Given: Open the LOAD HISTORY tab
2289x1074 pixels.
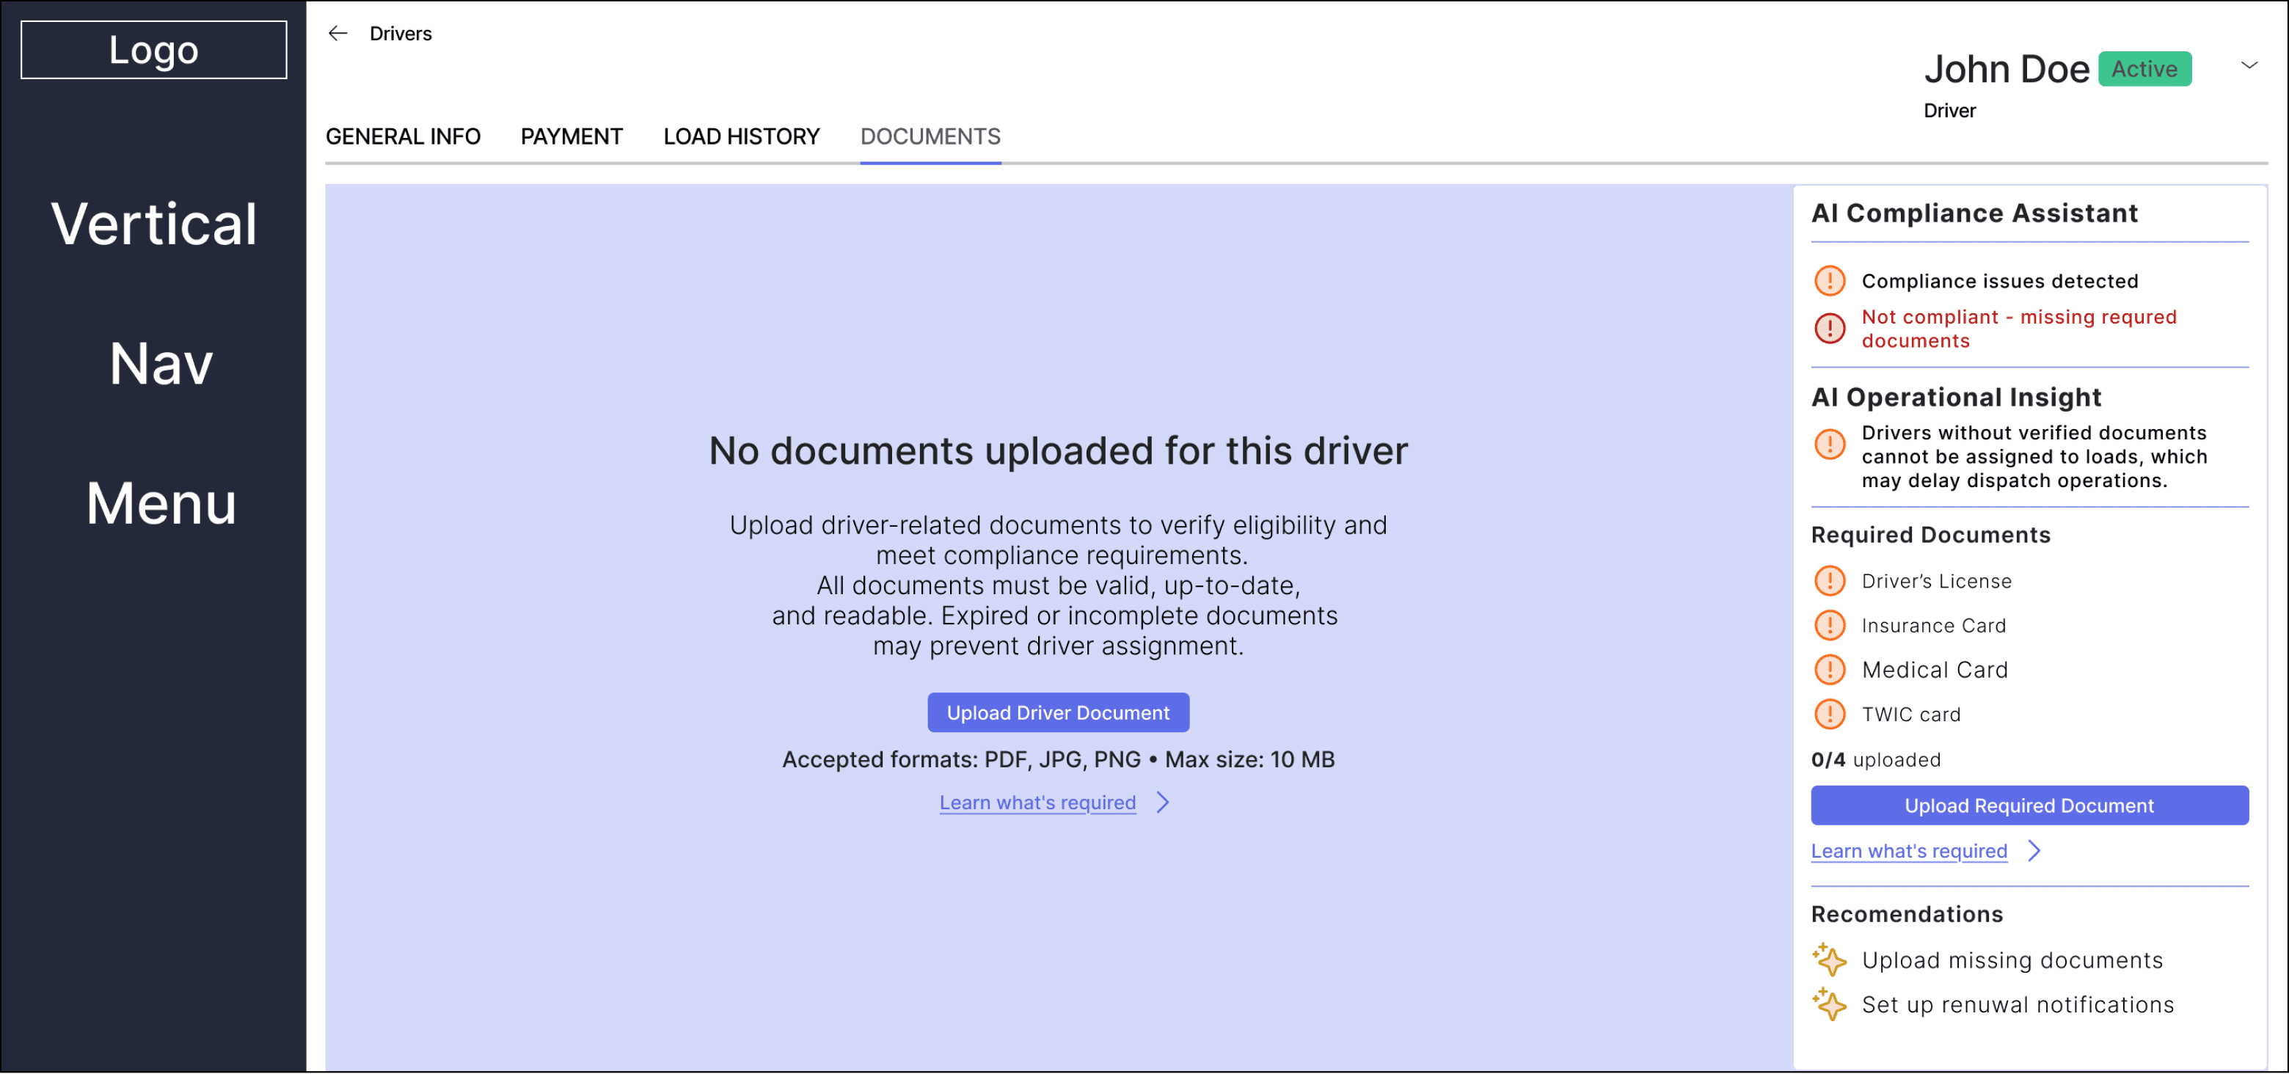Looking at the screenshot, I should [x=741, y=136].
